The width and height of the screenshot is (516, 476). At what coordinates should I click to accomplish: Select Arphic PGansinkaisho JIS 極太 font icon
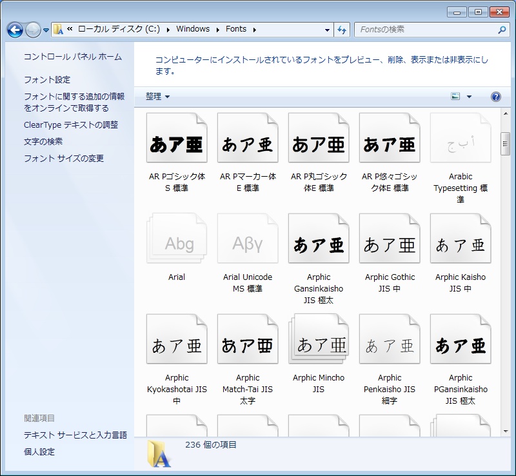pos(461,339)
